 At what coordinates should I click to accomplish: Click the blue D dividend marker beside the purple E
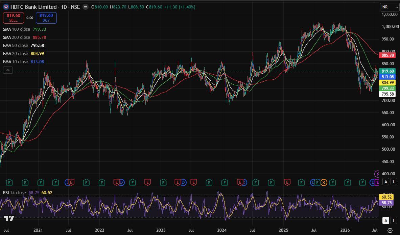pos(373,182)
